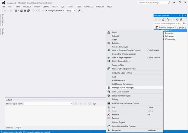Choose Unload Project in context menu
The image size is (188, 133).
(x=135, y=122)
